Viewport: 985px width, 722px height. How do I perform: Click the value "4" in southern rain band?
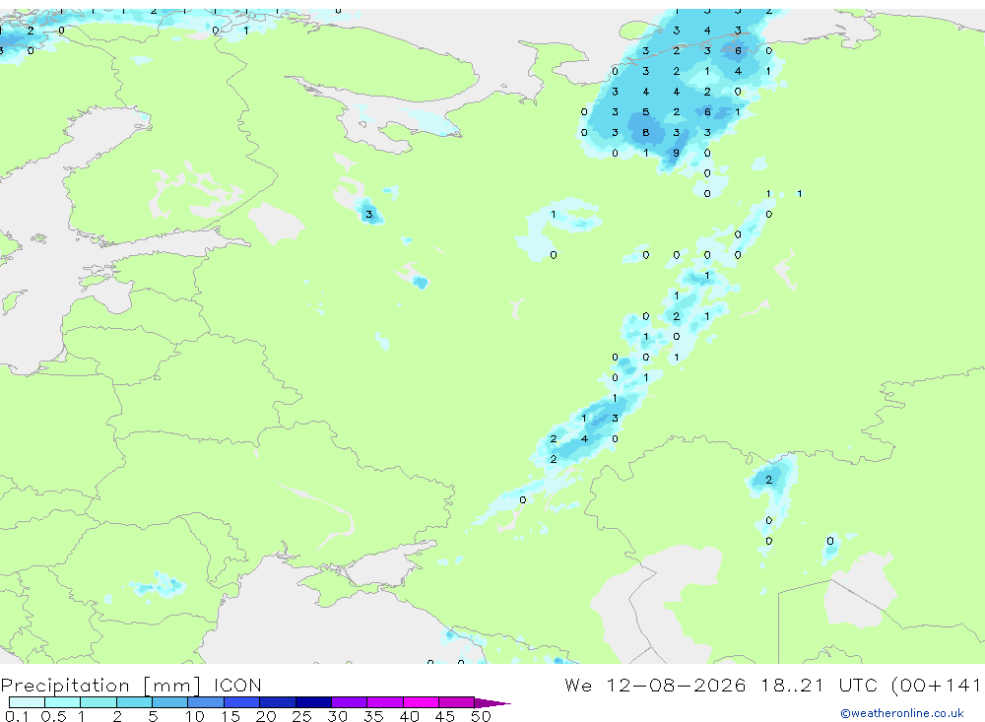click(584, 438)
